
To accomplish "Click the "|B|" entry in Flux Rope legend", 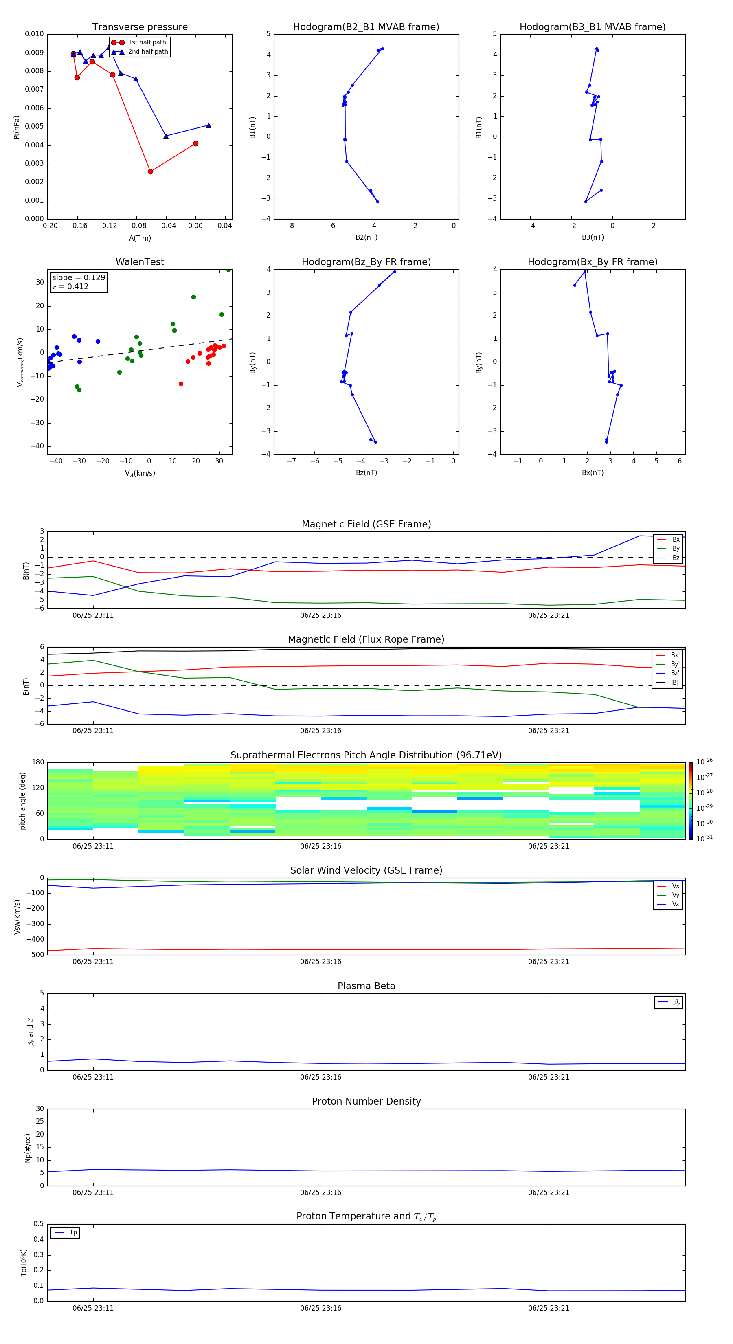I will tap(668, 683).
